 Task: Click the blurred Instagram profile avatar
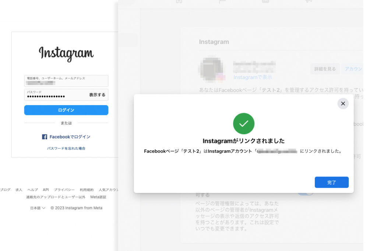click(212, 69)
